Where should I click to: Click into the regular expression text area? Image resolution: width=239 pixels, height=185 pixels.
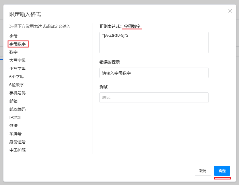tap(154, 43)
